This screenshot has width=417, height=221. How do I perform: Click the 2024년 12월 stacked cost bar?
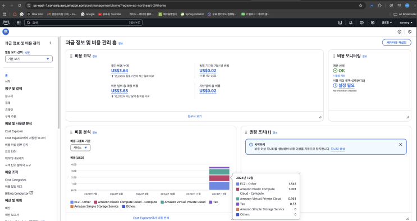pos(219,178)
